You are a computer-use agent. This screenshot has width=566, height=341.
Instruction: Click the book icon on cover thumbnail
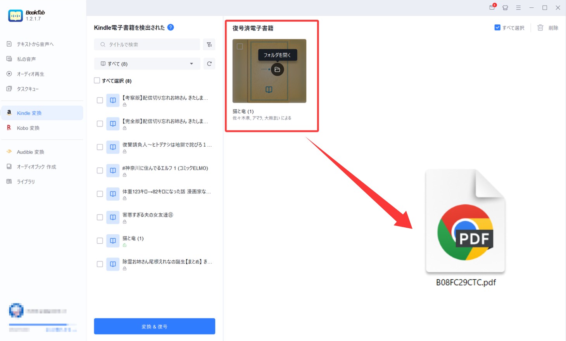tap(269, 90)
